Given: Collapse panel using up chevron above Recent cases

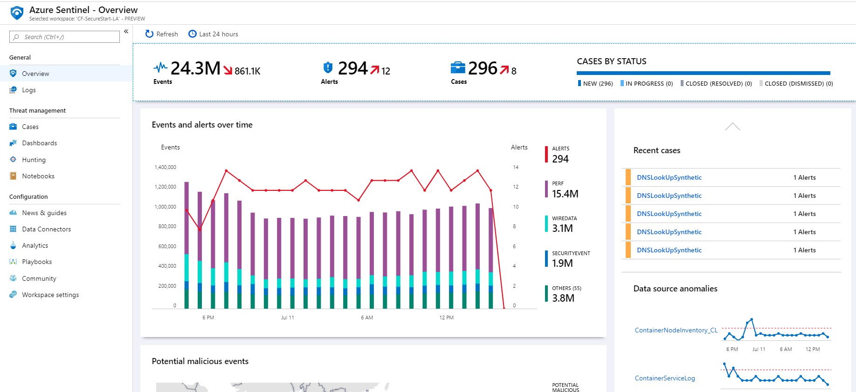Looking at the screenshot, I should (x=732, y=127).
